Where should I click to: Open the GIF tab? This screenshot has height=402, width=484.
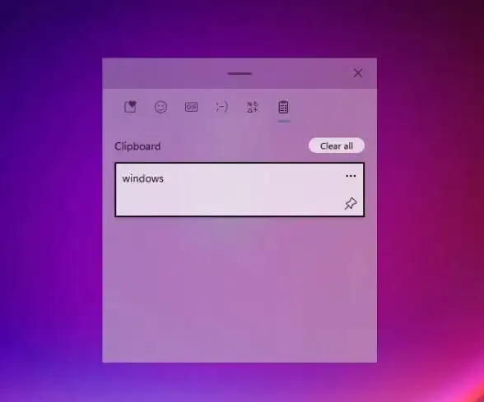tap(191, 107)
